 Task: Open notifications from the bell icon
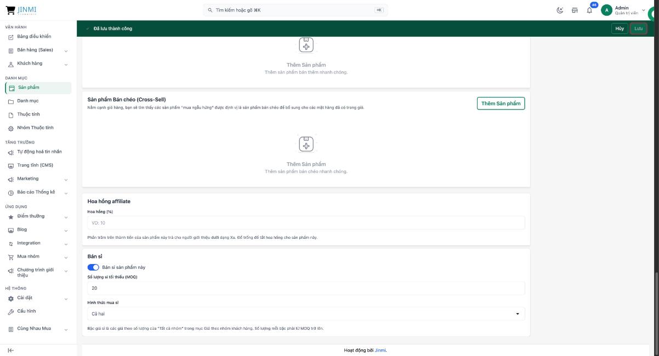[589, 10]
